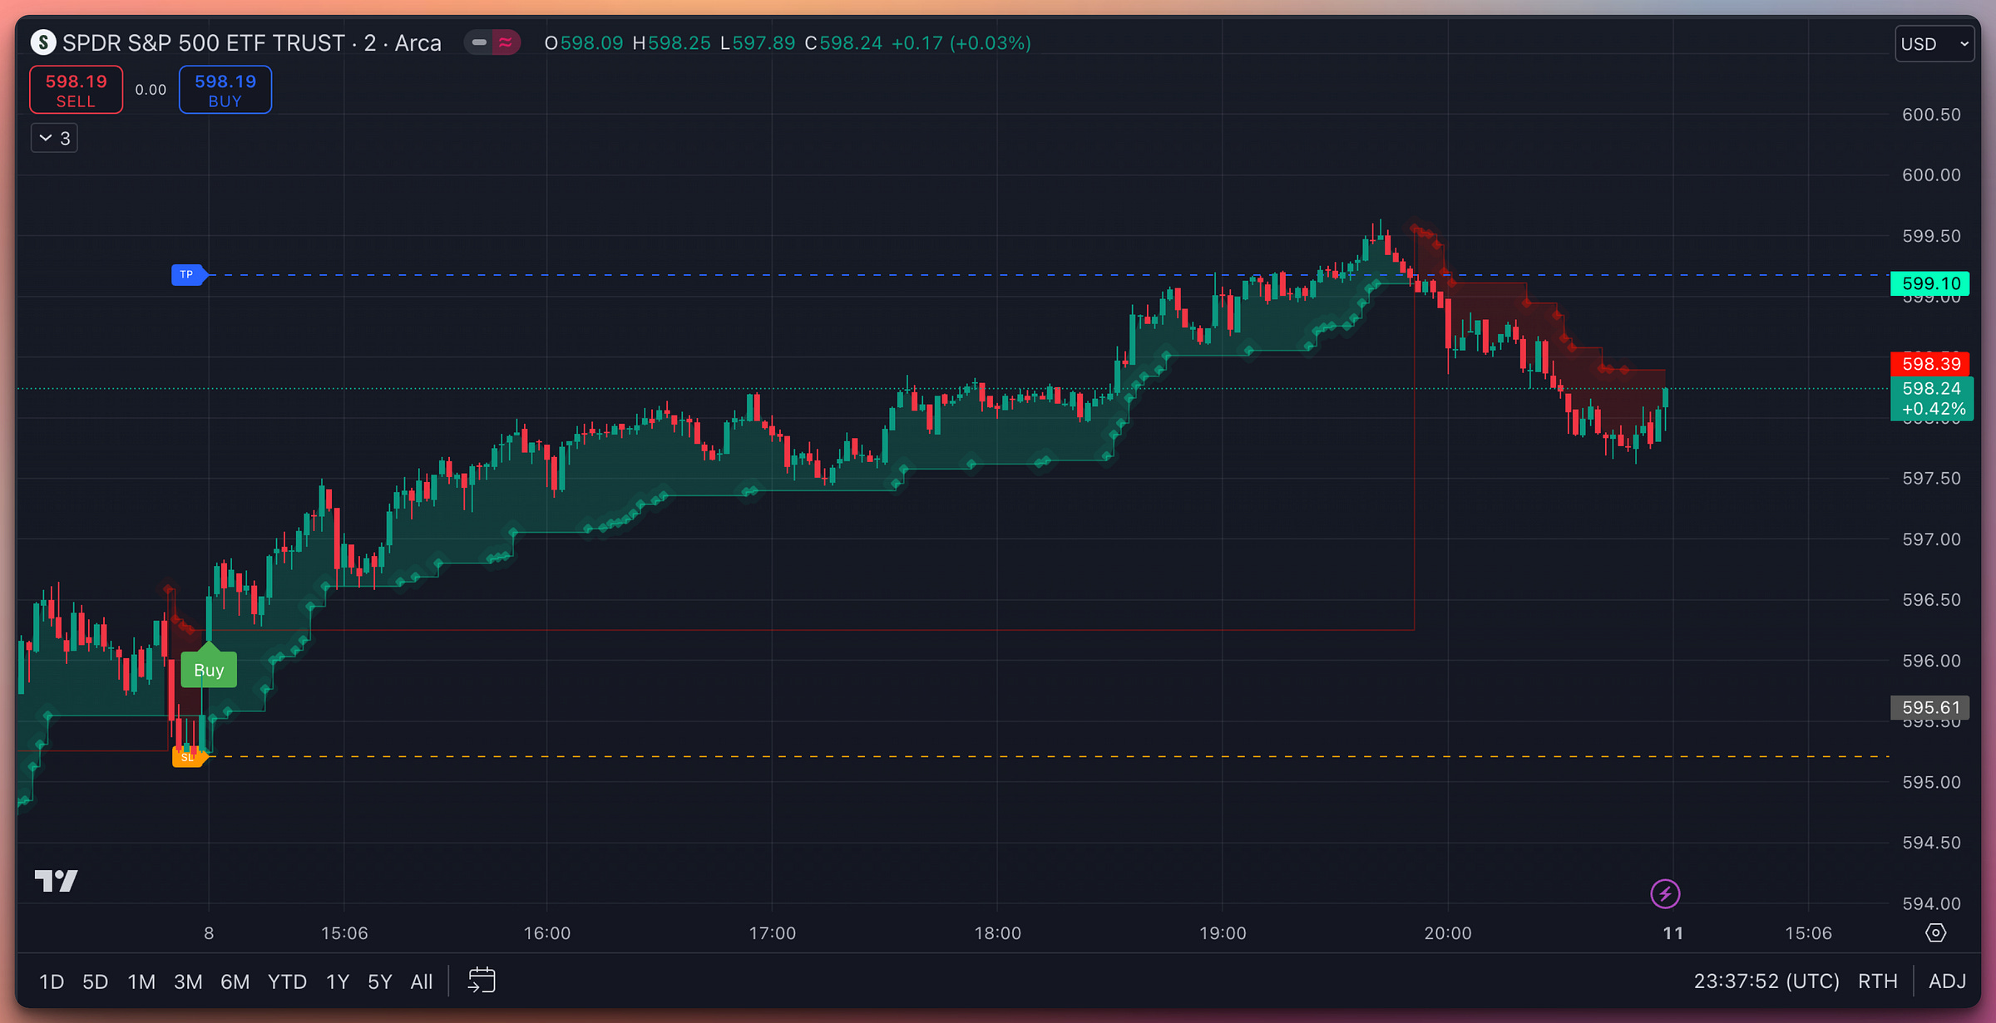The image size is (1996, 1023).
Task: Click the 596.00 price axis label
Action: [x=1931, y=661]
